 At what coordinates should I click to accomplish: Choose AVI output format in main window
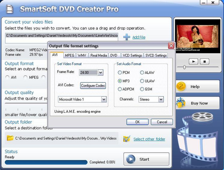(11, 77)
